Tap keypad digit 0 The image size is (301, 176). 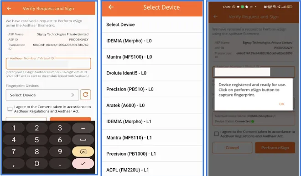[x=37, y=164]
